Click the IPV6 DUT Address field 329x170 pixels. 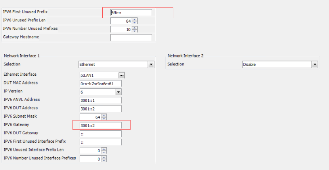(100, 109)
